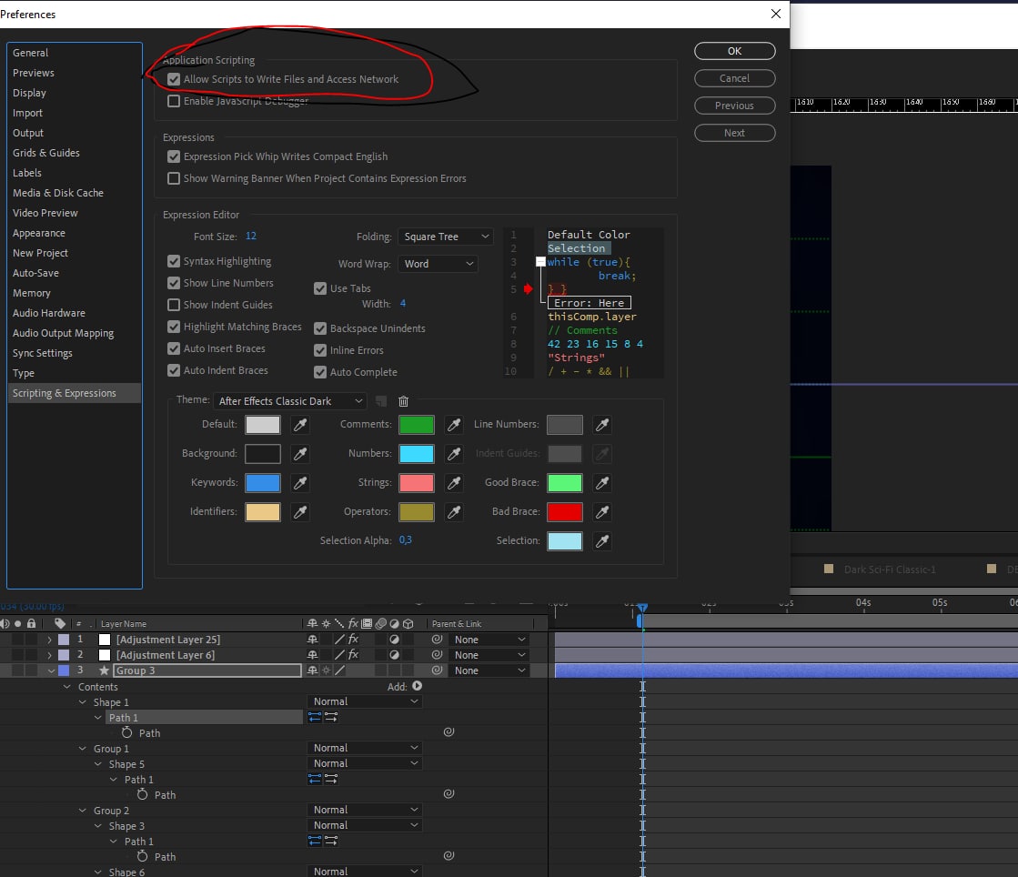Enable Show Warning Banner for Expression Errors
This screenshot has width=1018, height=877.
174,178
